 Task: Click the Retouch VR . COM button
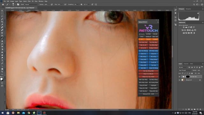point(148,94)
